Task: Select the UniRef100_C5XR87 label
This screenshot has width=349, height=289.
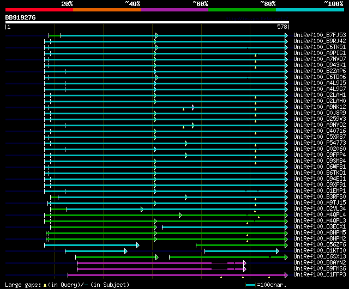Action: tap(320, 137)
